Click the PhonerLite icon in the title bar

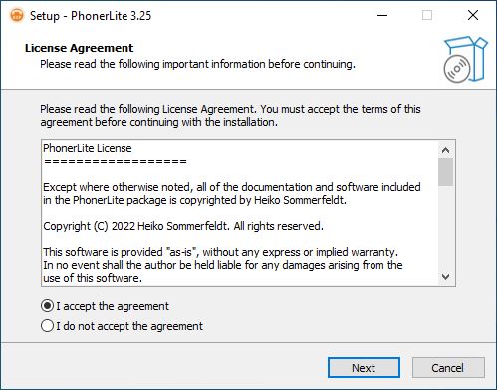17,15
